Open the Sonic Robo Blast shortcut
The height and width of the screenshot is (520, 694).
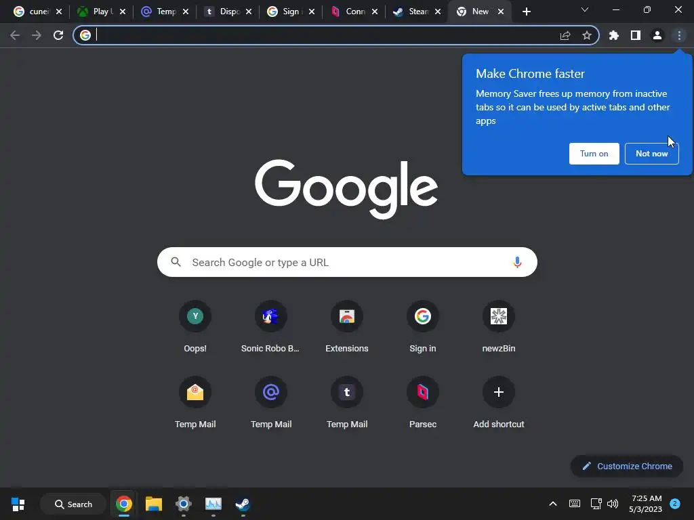coord(271,327)
